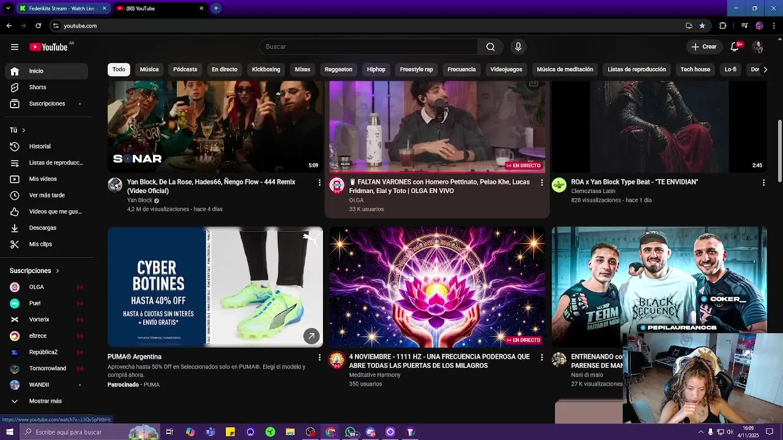Open the Shorts sidebar icon
This screenshot has height=440, width=783.
click(x=15, y=87)
